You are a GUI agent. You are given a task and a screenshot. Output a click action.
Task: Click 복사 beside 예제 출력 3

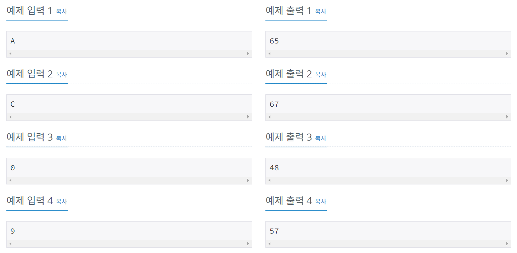[x=320, y=138]
